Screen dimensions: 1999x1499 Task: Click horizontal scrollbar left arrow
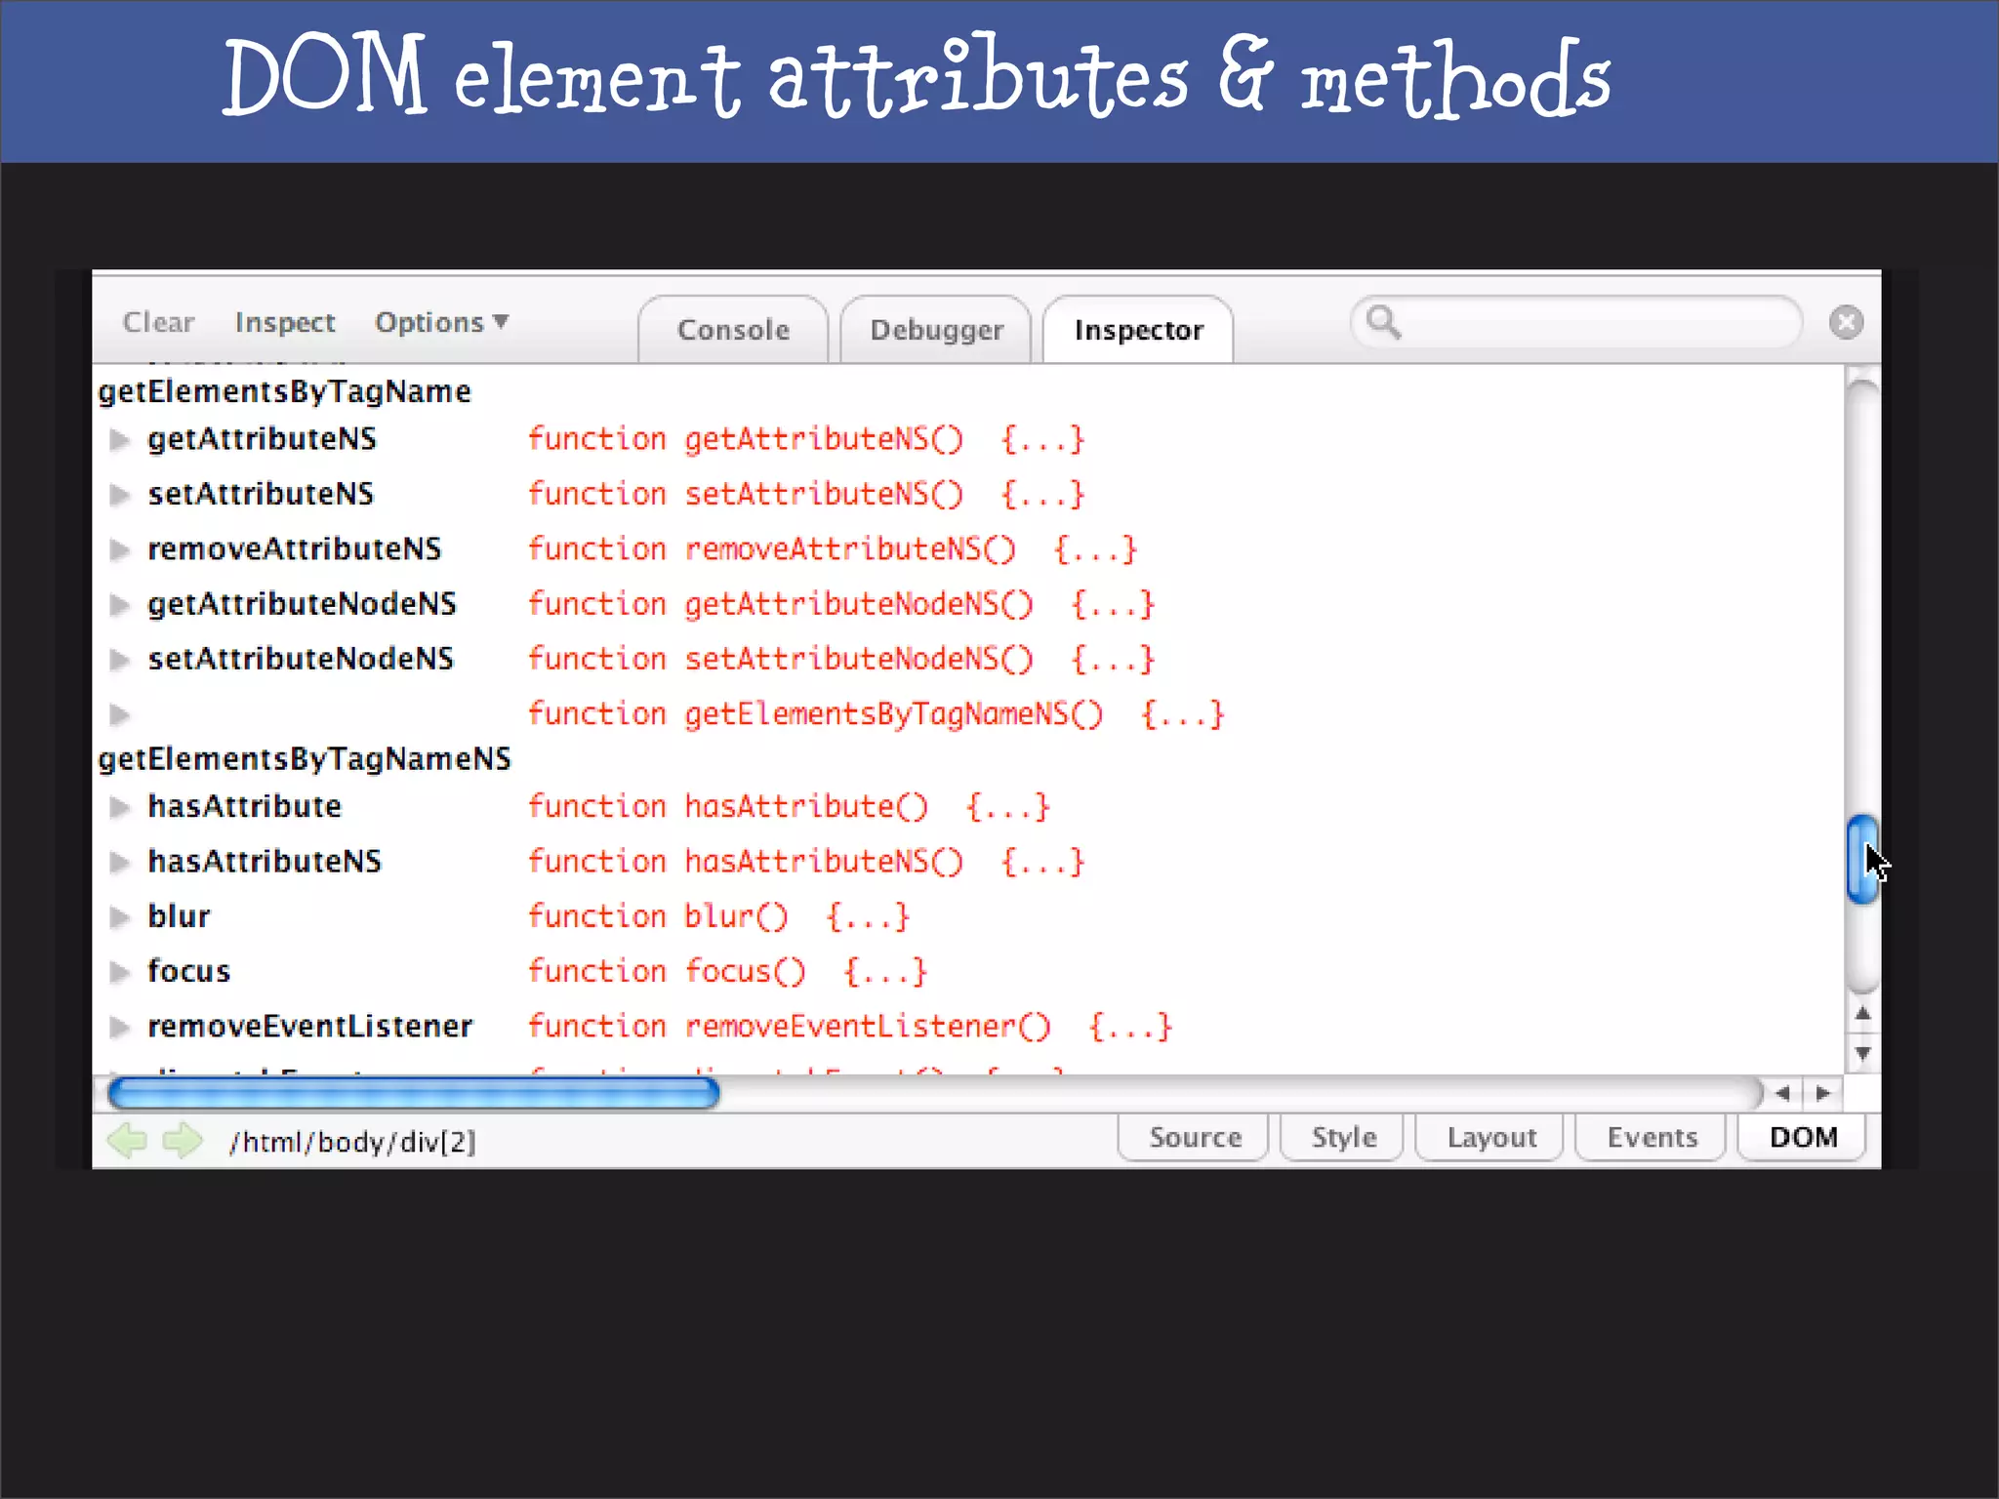coord(1782,1093)
